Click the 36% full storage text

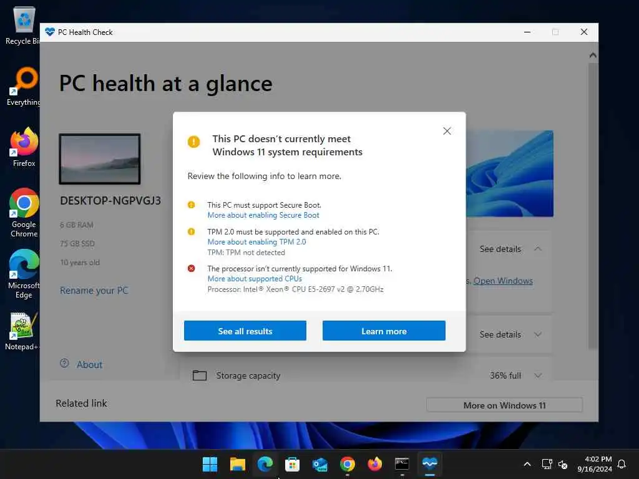pos(505,375)
